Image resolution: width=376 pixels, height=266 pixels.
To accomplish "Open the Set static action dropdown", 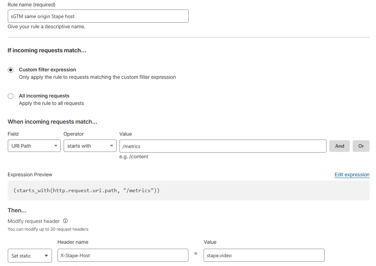I will 30,256.
